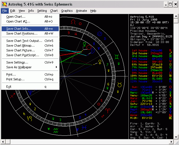Click the green Mercury symbol in chart

pyautogui.click(x=85, y=44)
